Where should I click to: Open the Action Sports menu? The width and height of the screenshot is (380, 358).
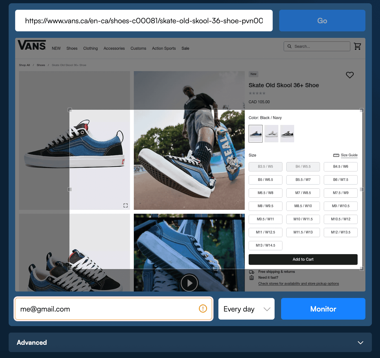(x=164, y=48)
